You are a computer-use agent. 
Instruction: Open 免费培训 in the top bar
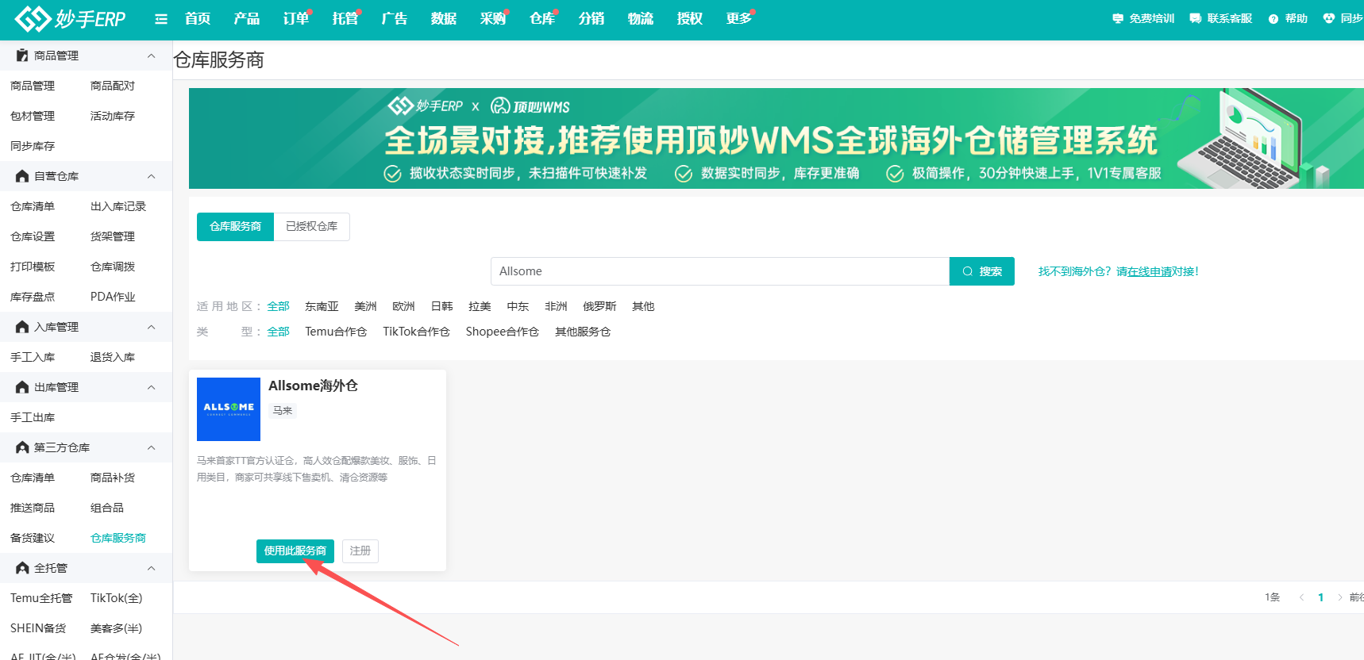1143,19
